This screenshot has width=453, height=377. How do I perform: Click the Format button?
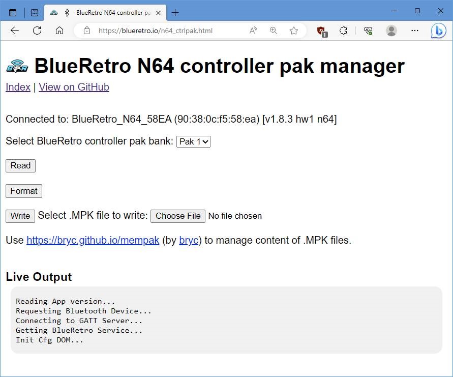click(x=24, y=191)
